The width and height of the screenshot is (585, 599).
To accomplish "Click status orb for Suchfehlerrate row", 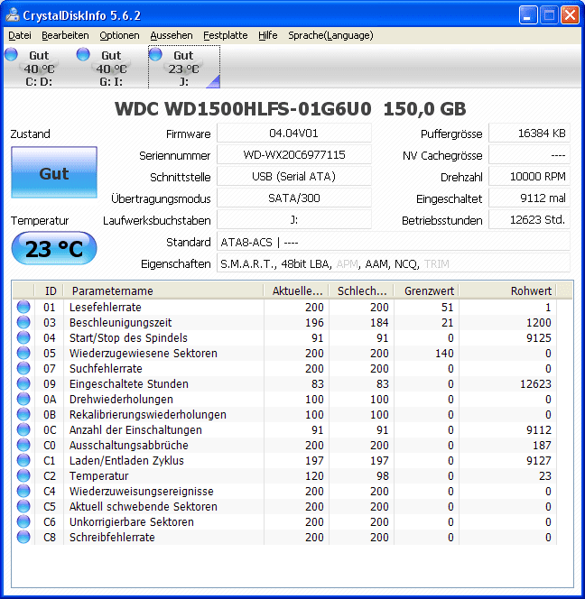I will tap(23, 368).
